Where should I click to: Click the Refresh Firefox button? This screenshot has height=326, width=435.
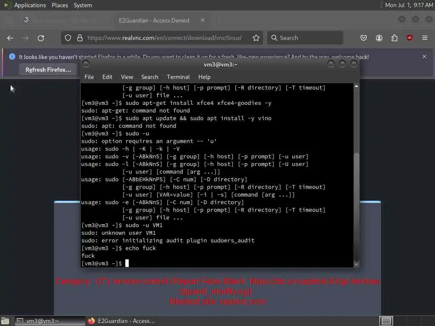pos(48,70)
